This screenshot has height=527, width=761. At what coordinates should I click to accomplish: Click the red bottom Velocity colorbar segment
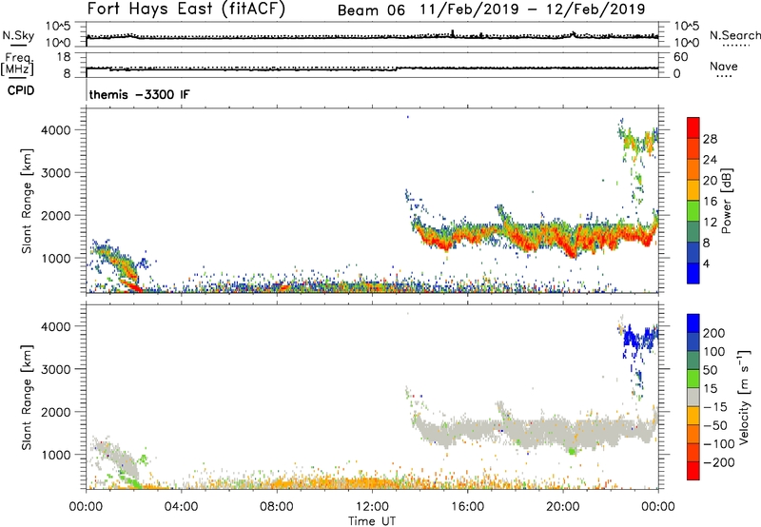(x=693, y=471)
